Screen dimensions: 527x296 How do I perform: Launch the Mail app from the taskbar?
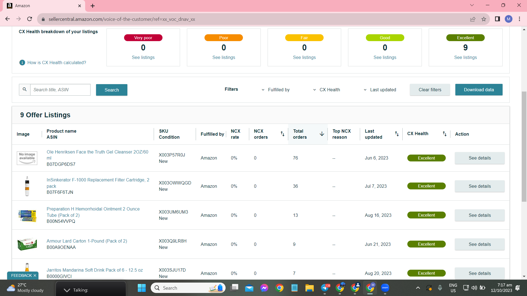click(x=249, y=288)
